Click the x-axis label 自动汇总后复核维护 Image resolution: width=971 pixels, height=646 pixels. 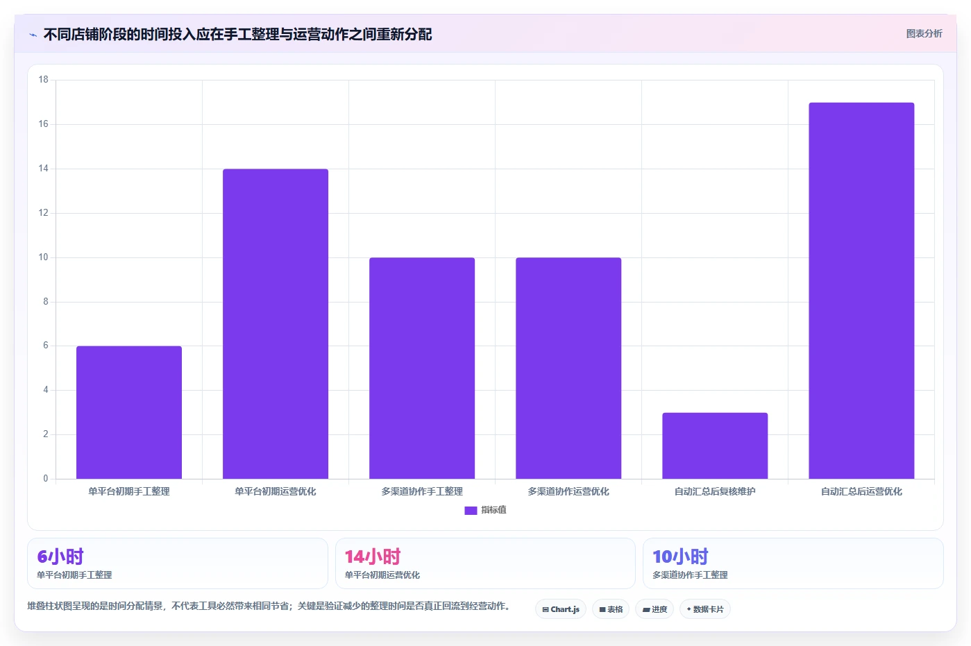click(x=715, y=491)
